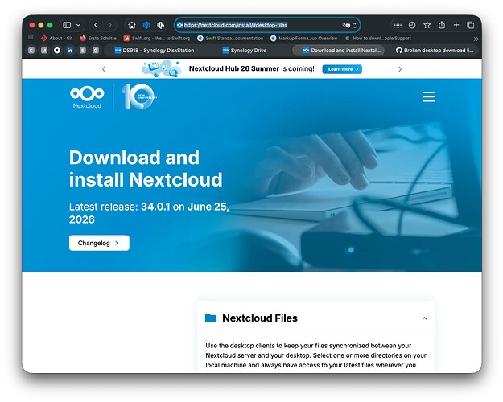Open the history clock icon
The height and width of the screenshot is (402, 503).
tap(412, 25)
